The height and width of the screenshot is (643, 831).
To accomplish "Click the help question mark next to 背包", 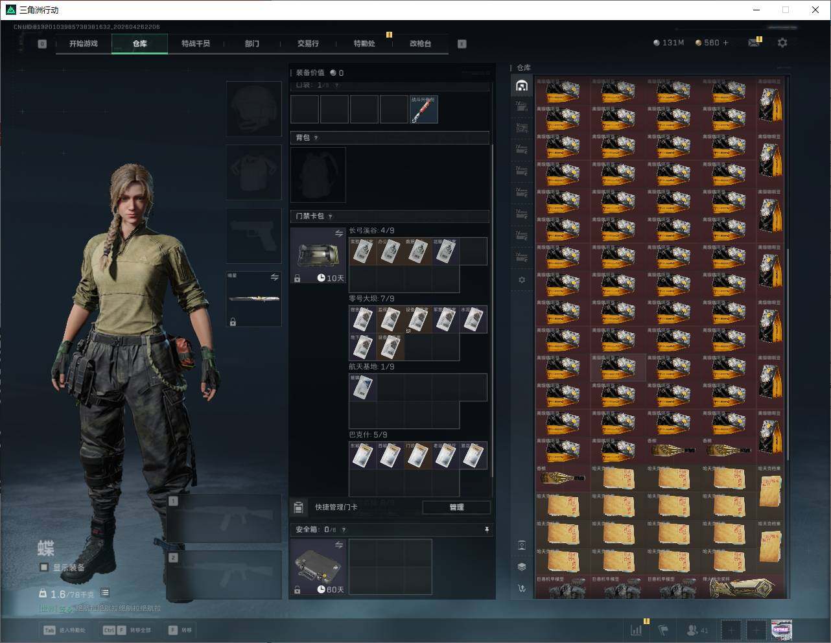I will point(316,138).
